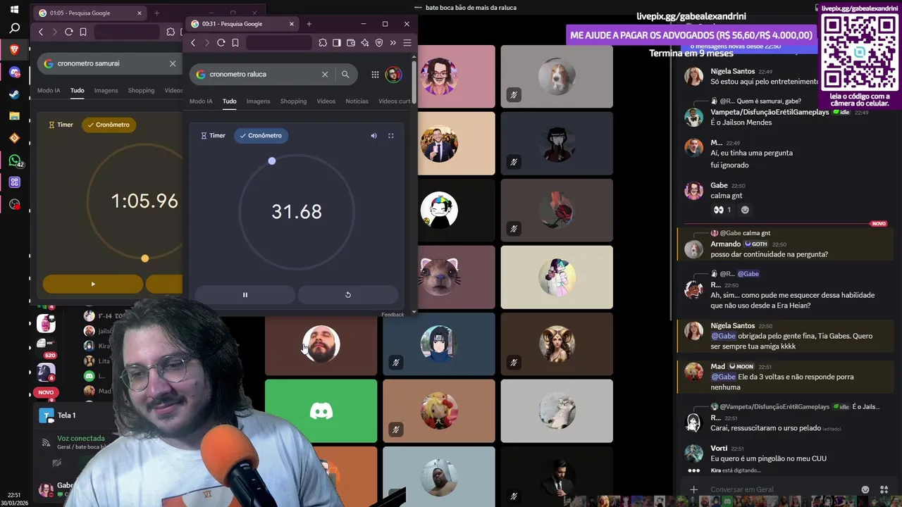This screenshot has width=902, height=507.
Task: Open WhatsApp from the taskbar
Action: point(14,161)
